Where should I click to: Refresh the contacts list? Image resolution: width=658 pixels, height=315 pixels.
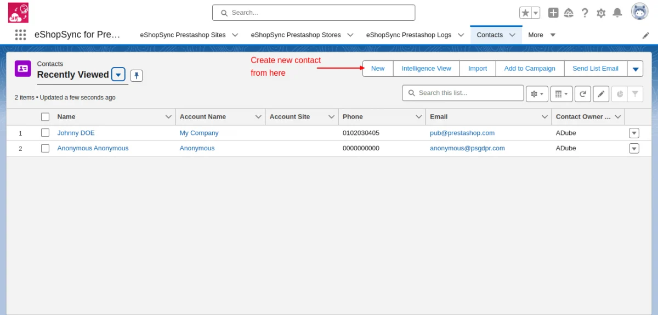click(583, 94)
